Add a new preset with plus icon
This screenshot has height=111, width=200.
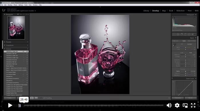coord(27,42)
